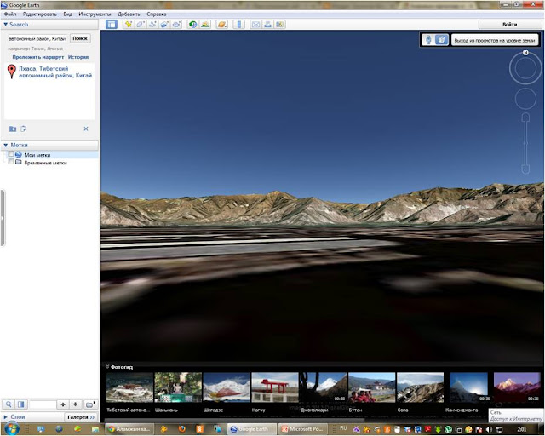Click the look-around compass ring
Screen dimensions: 545x436
click(x=525, y=68)
